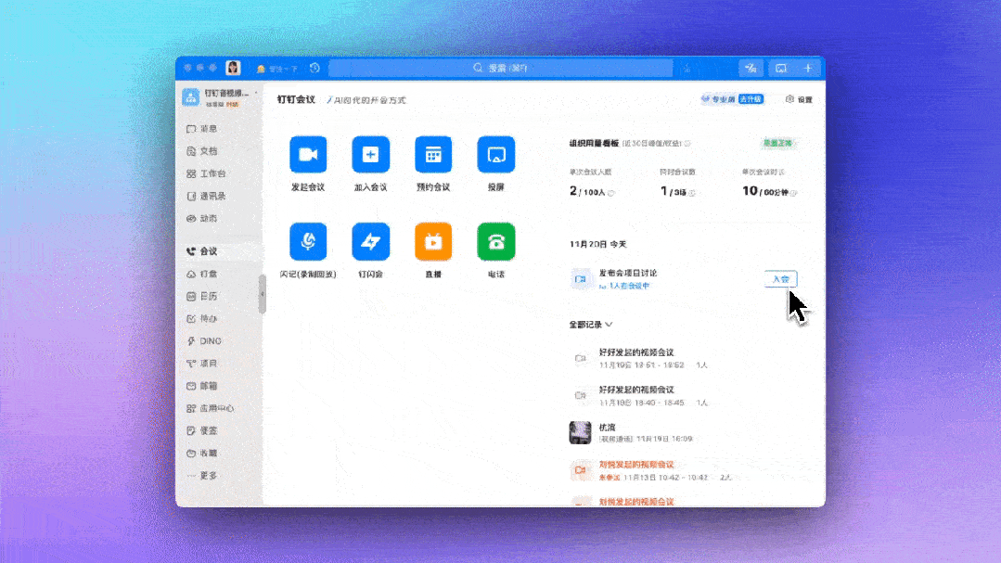The image size is (1001, 563).
Task: Open the 钉闪会 lightning meeting icon
Action: click(370, 241)
